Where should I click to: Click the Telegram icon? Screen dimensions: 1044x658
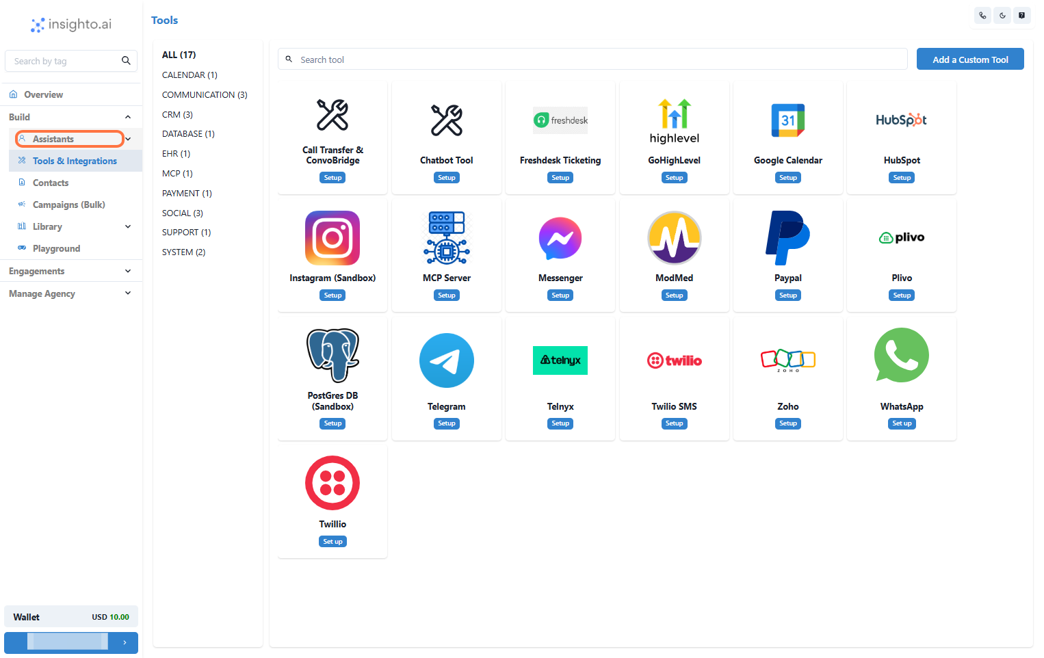[447, 360]
